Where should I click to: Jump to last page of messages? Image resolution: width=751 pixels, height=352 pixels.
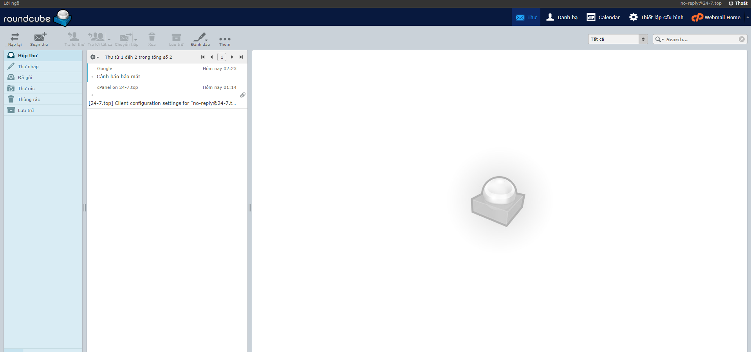pos(241,57)
